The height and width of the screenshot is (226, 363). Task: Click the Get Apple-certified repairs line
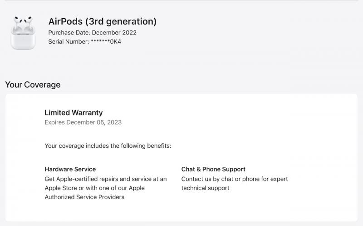coord(106,179)
